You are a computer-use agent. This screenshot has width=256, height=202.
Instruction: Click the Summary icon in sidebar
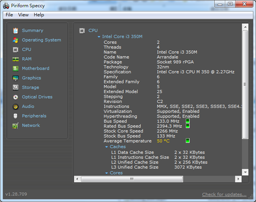point(15,31)
